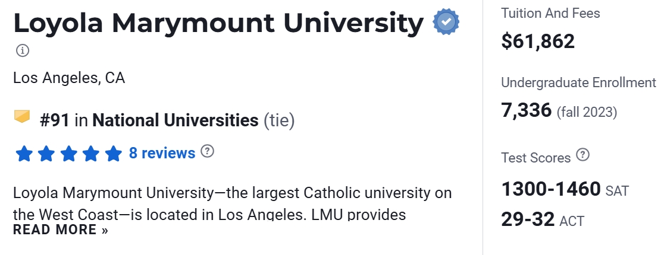Click the 7,336 undergraduate enrollment figure

point(526,110)
